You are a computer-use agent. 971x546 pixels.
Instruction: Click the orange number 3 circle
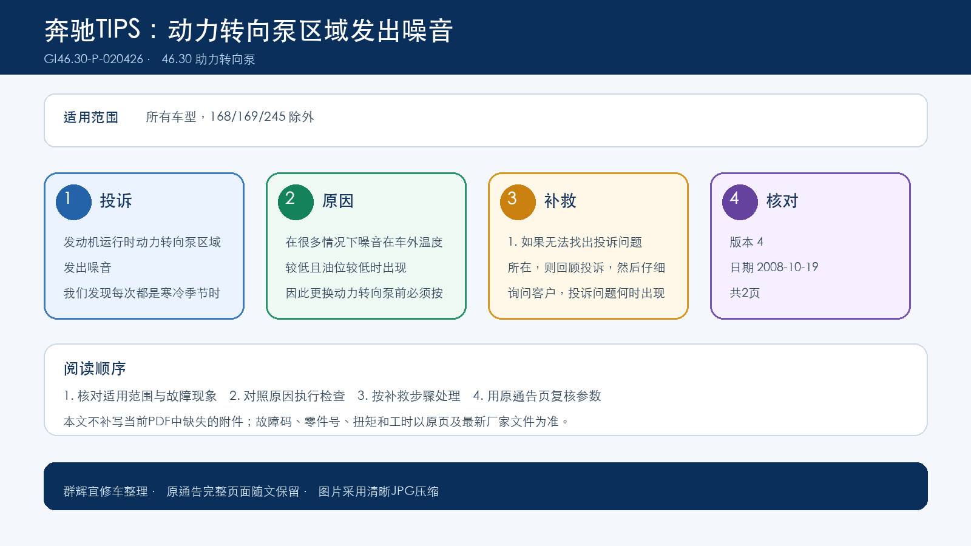tap(518, 202)
